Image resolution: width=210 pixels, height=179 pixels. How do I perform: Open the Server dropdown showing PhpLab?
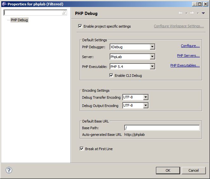tap(132, 56)
